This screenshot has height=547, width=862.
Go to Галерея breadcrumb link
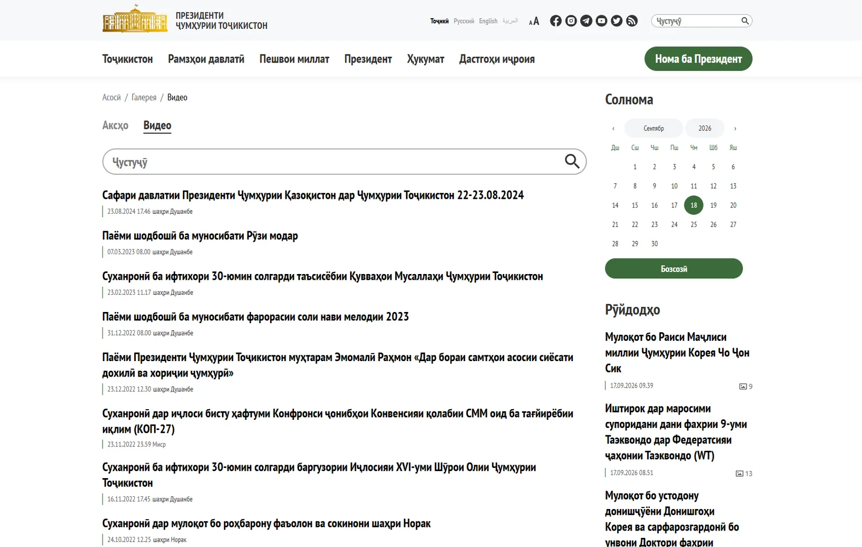pyautogui.click(x=144, y=97)
